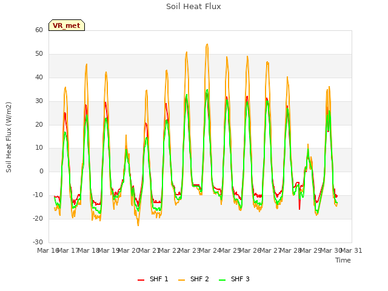Click the Mar 26 x-axis label
The image size is (388, 291).
tap(250, 250)
